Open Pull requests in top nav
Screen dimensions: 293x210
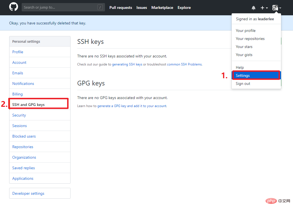pos(121,8)
